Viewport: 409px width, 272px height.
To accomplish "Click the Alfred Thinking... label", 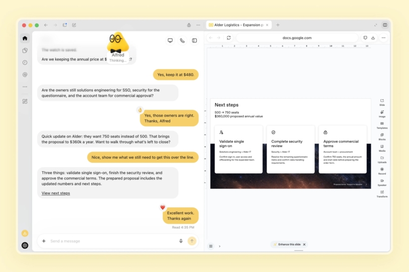I will pyautogui.click(x=118, y=58).
